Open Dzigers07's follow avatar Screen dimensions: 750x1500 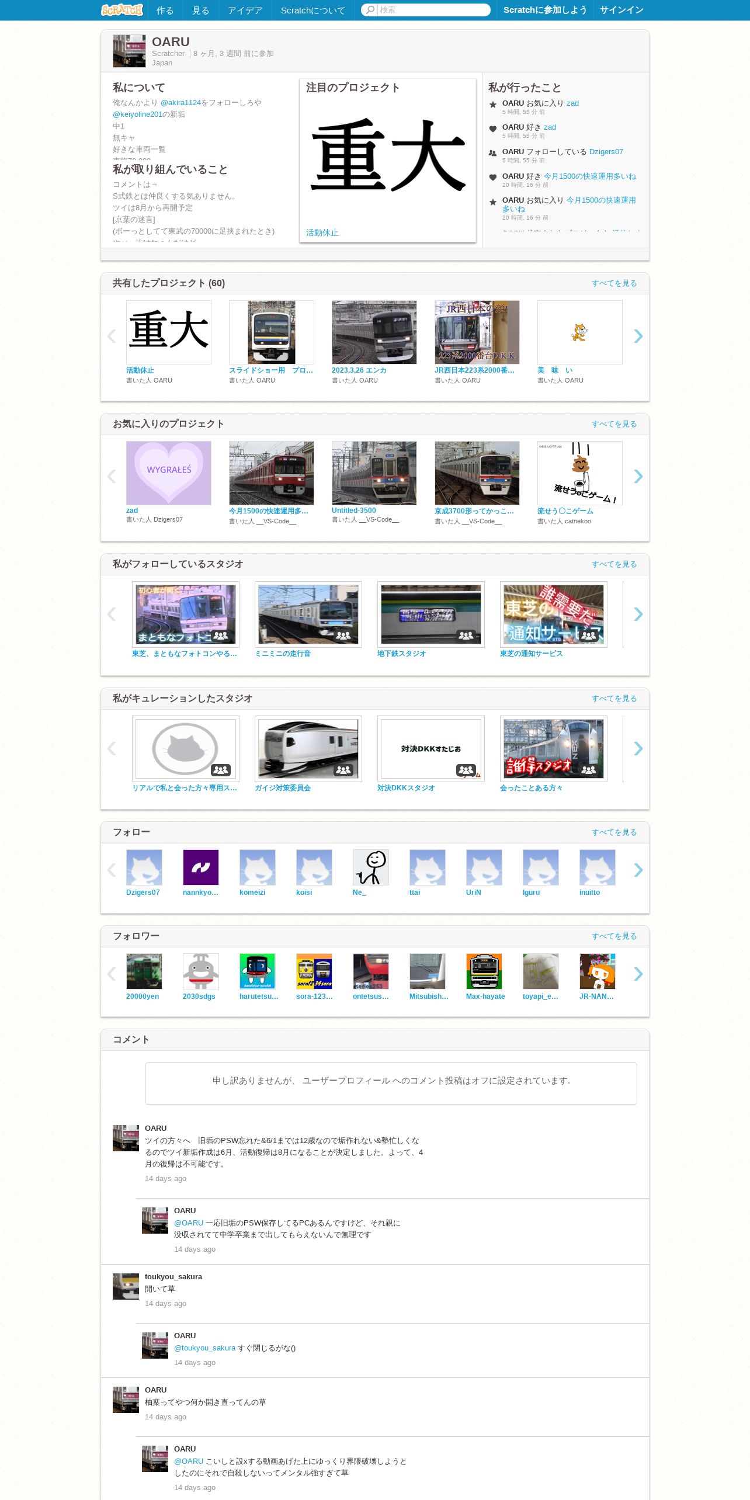pos(144,867)
